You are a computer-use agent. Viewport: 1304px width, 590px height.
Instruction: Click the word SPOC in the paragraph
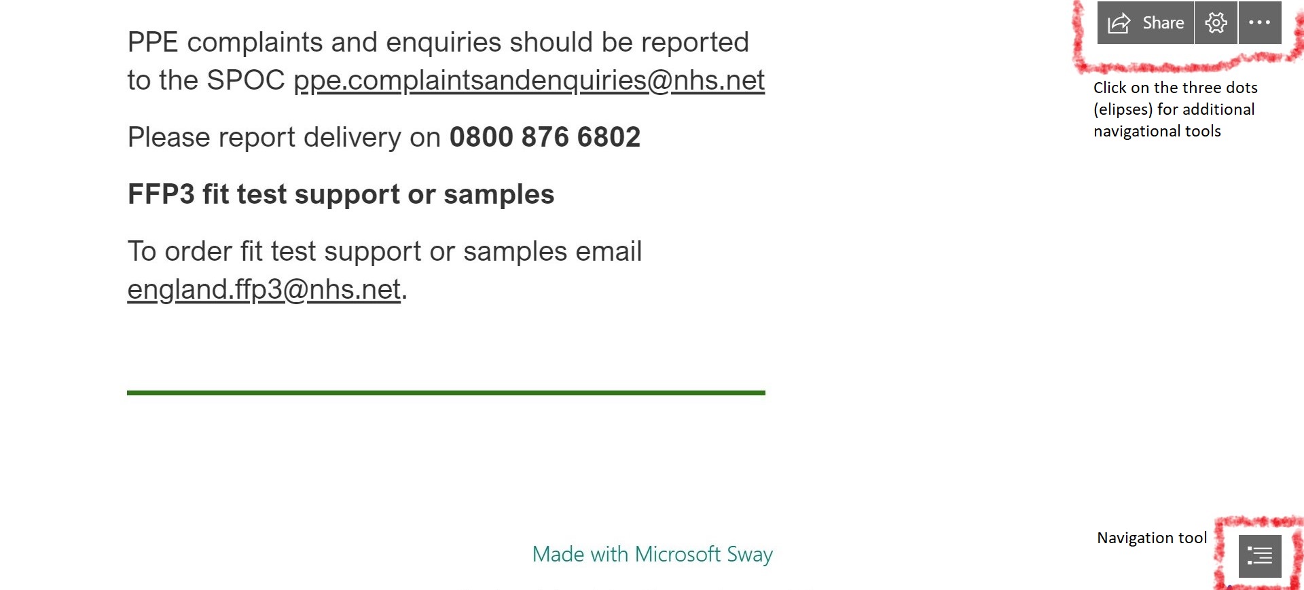(245, 80)
